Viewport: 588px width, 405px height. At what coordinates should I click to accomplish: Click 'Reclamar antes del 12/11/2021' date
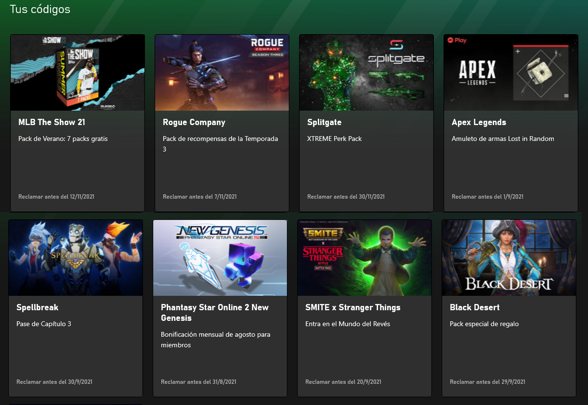click(56, 197)
